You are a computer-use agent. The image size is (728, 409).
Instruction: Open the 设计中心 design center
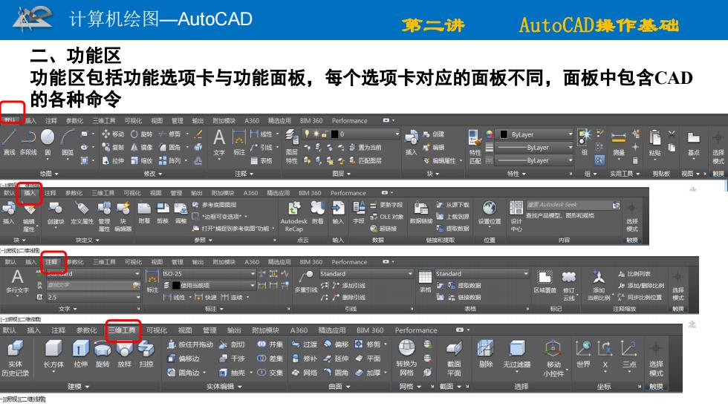516,216
